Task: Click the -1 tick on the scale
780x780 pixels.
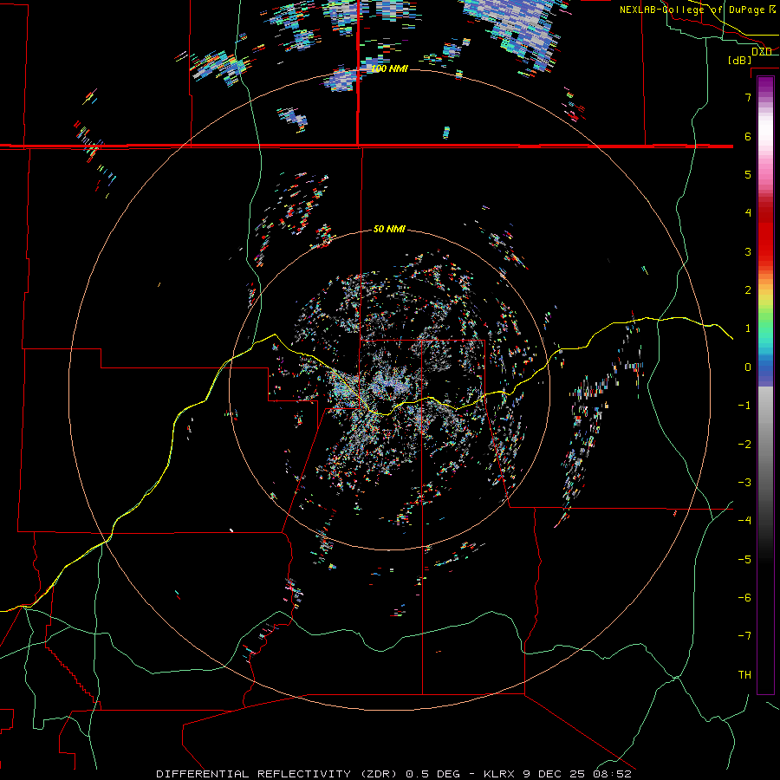Action: click(x=744, y=406)
